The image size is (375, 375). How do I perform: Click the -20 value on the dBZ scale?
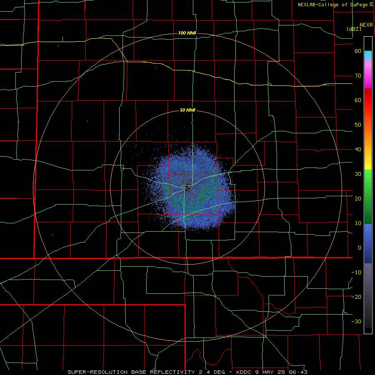tap(356, 297)
